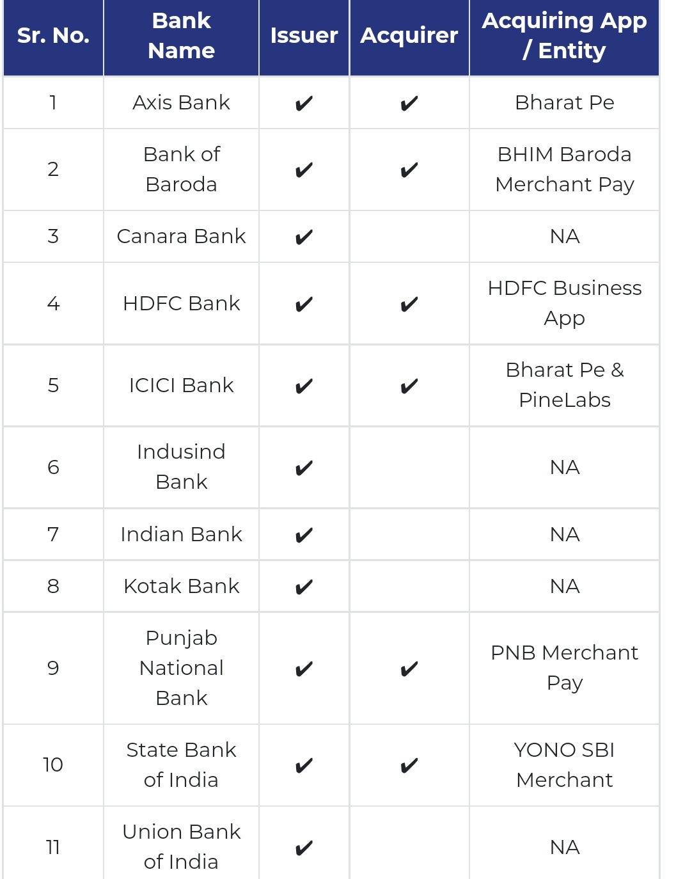Click the Issuer column header
The width and height of the screenshot is (676, 879).
[304, 36]
